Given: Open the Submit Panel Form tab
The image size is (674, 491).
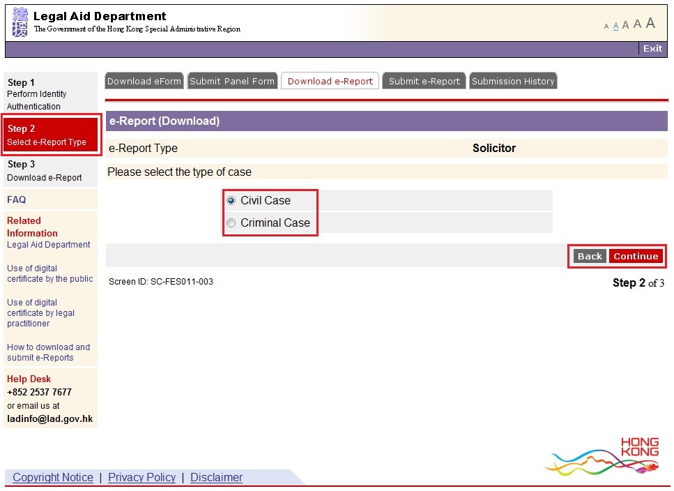Looking at the screenshot, I should (232, 80).
